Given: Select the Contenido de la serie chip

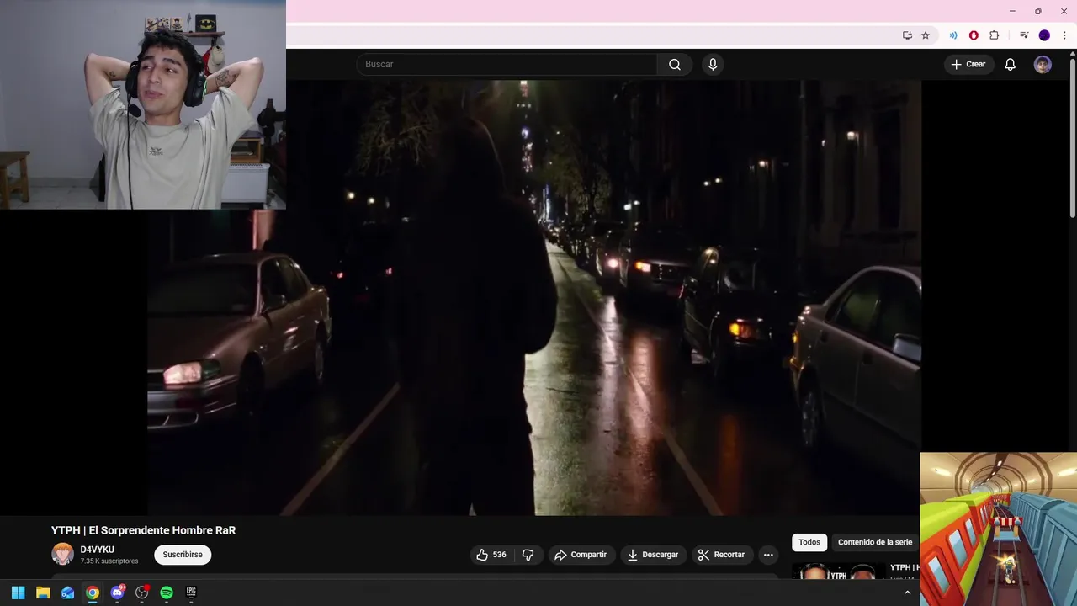Looking at the screenshot, I should 875,542.
